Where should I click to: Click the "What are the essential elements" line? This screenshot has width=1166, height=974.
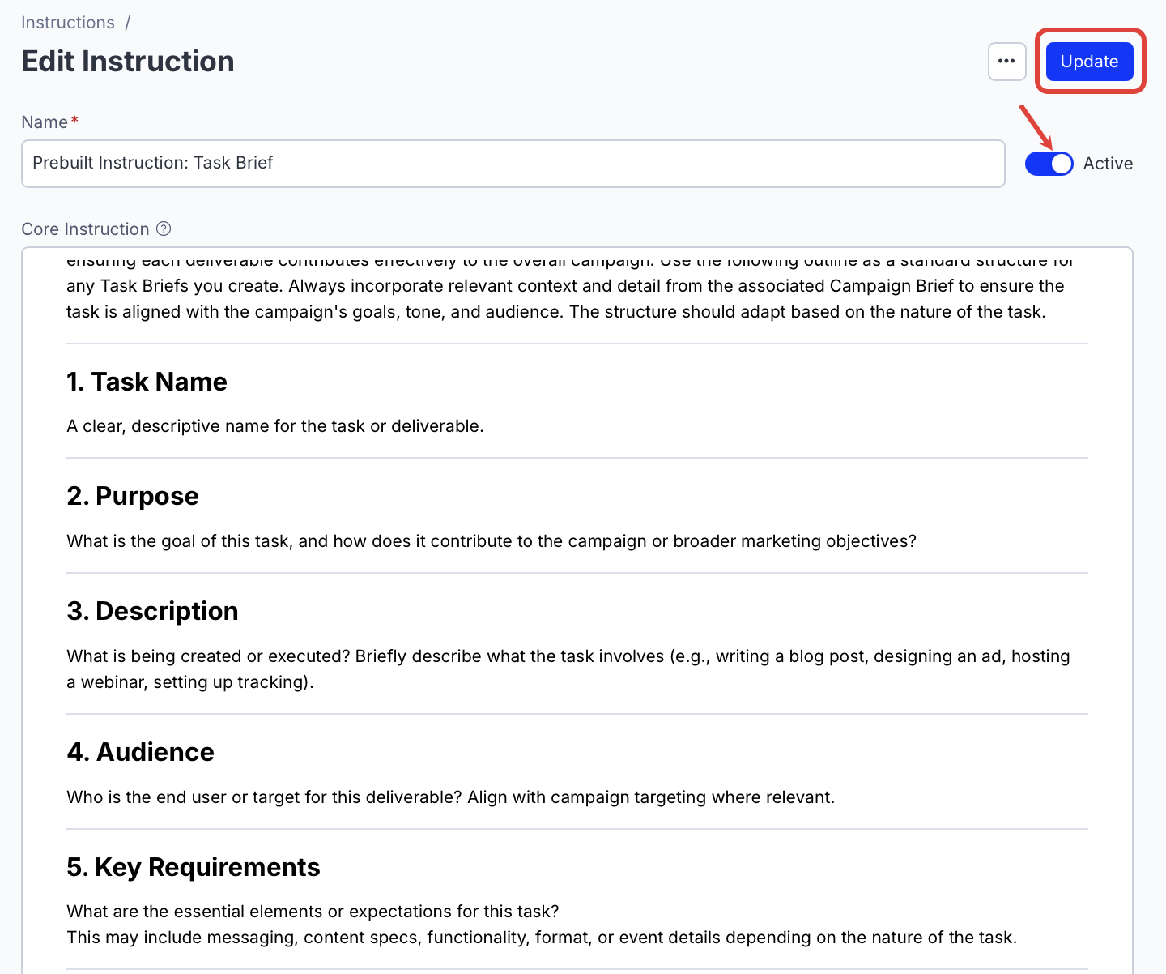(313, 912)
